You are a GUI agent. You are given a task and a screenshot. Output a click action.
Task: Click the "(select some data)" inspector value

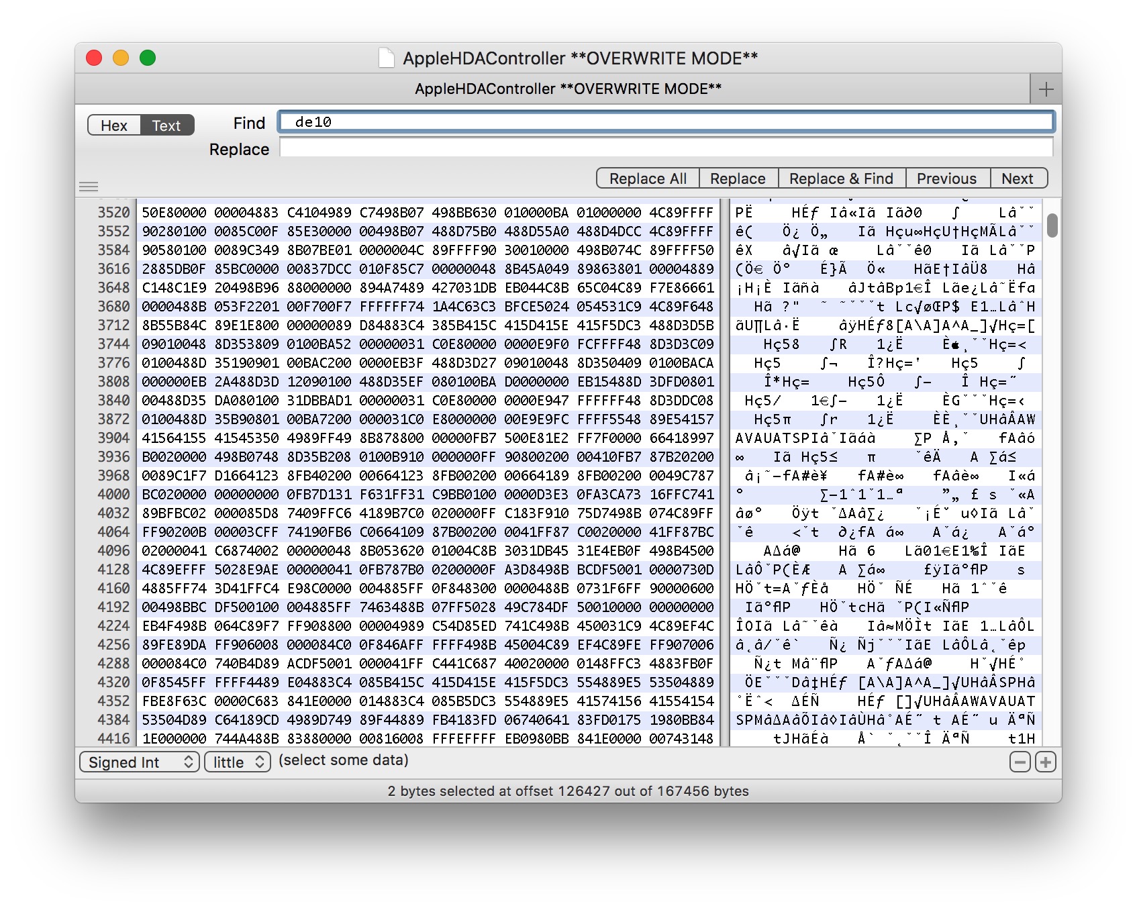[x=344, y=760]
